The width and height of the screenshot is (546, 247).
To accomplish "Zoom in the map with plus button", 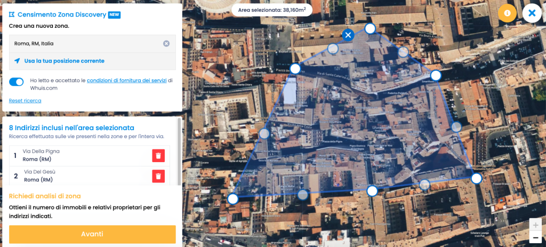I will [535, 225].
